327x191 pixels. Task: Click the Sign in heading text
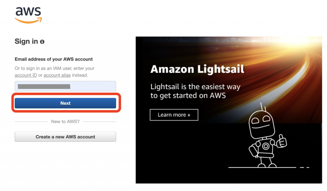tap(26, 41)
